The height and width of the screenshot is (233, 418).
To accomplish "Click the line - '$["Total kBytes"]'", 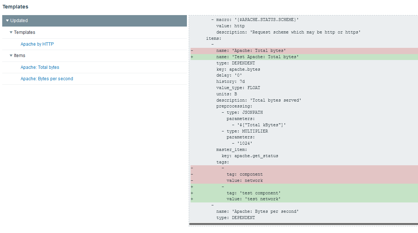I will [x=259, y=125].
